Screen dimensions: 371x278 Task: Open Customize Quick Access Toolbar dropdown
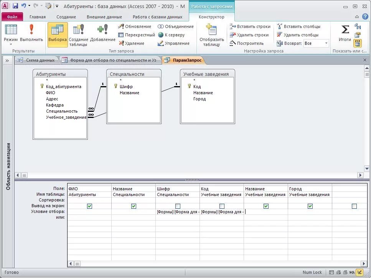click(x=57, y=6)
